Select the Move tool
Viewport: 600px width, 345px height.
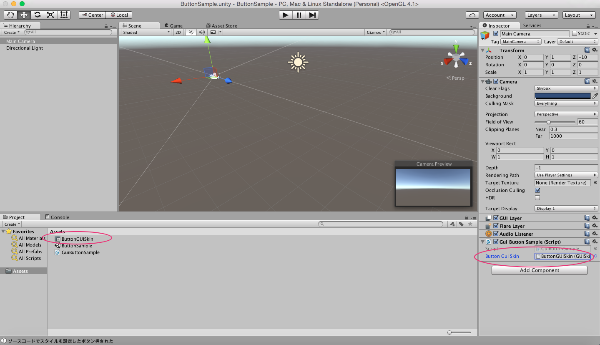pos(23,15)
